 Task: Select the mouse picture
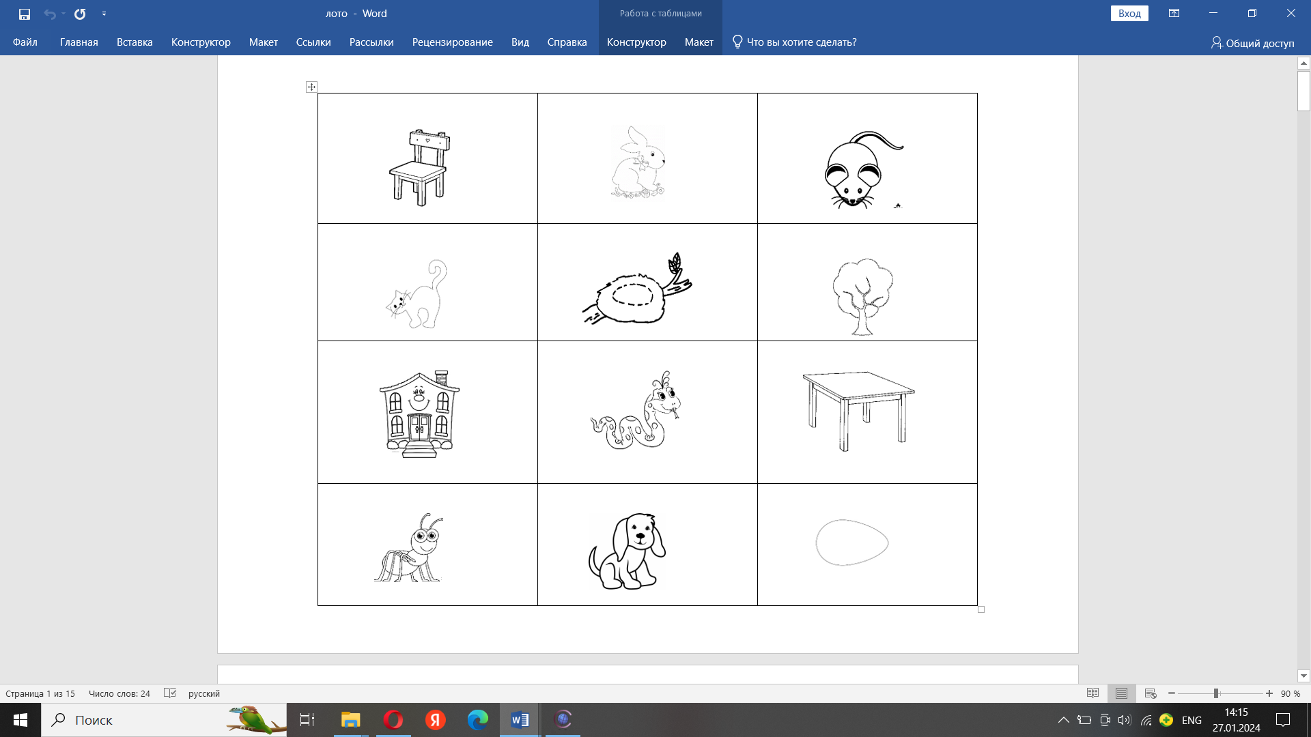point(864,169)
